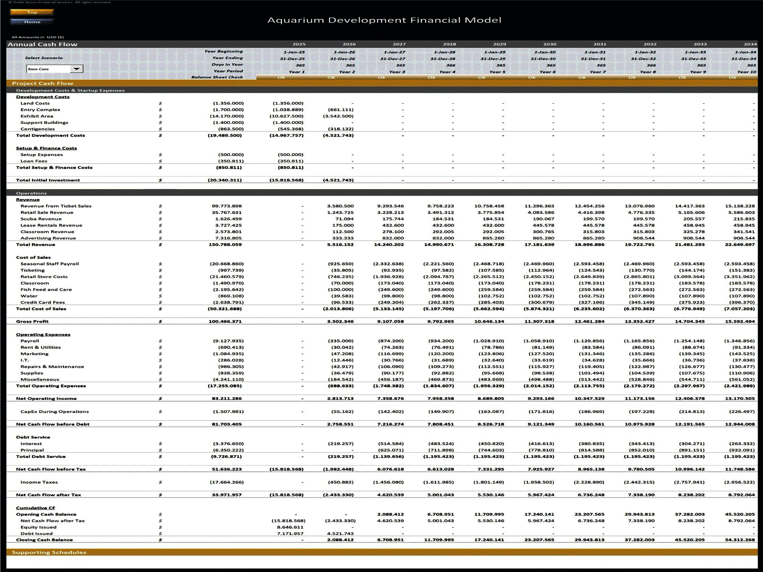763x572 pixels.
Task: Click the Total Revenue total 150.788.059
Action: point(225,245)
